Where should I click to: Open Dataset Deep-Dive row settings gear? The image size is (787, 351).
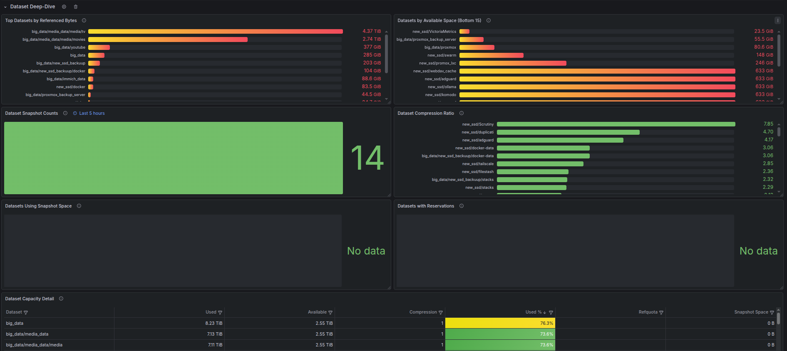point(64,7)
